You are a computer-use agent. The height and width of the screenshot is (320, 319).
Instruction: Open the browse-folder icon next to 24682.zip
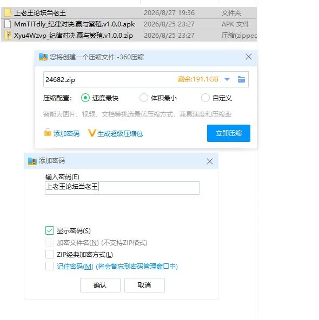pos(241,79)
